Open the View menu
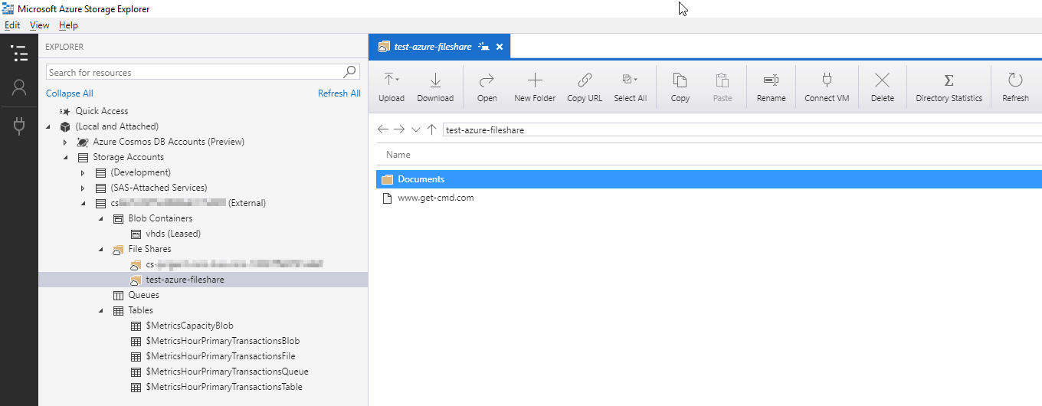This screenshot has height=406, width=1042. [x=39, y=25]
